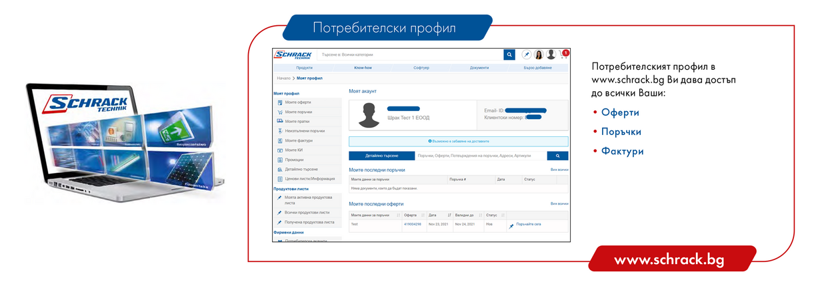Screen dimensions: 820x286
Task: Open the shopping cart with red badge
Action: pos(563,55)
